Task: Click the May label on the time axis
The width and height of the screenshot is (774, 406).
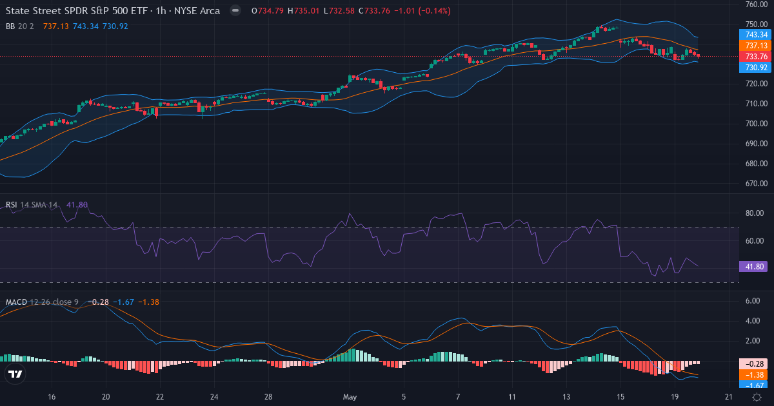Action: point(350,397)
